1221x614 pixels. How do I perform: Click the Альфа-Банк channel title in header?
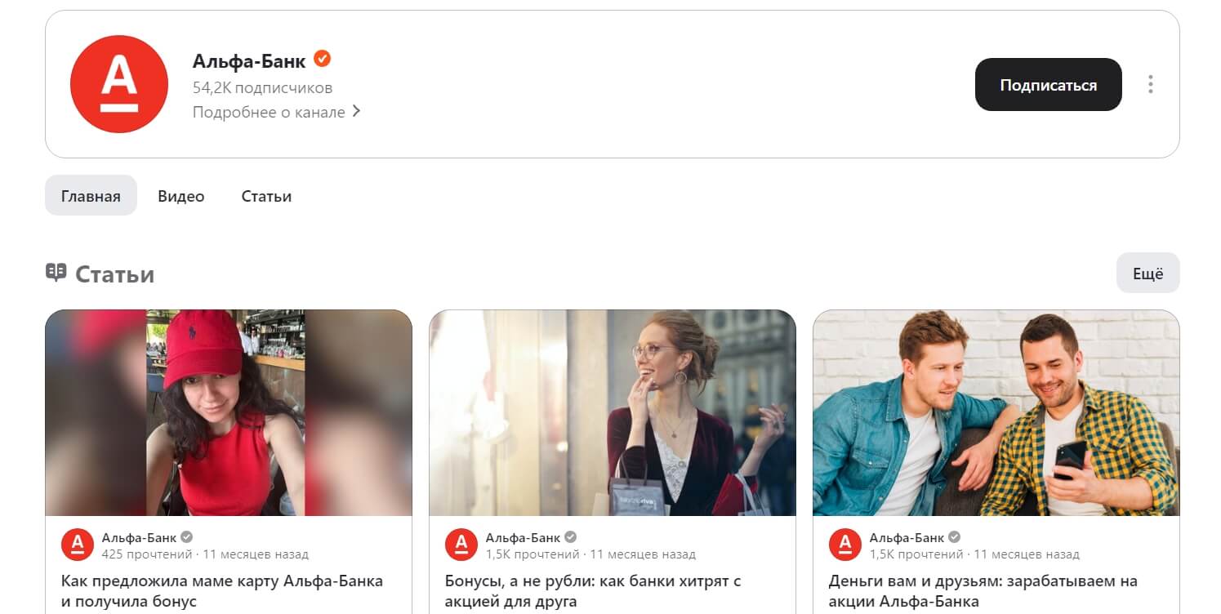tap(249, 60)
